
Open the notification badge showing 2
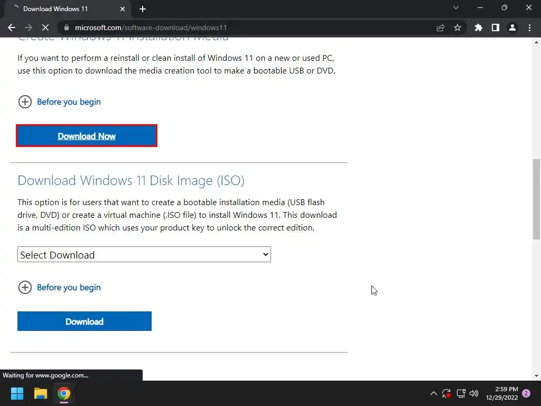(x=527, y=393)
